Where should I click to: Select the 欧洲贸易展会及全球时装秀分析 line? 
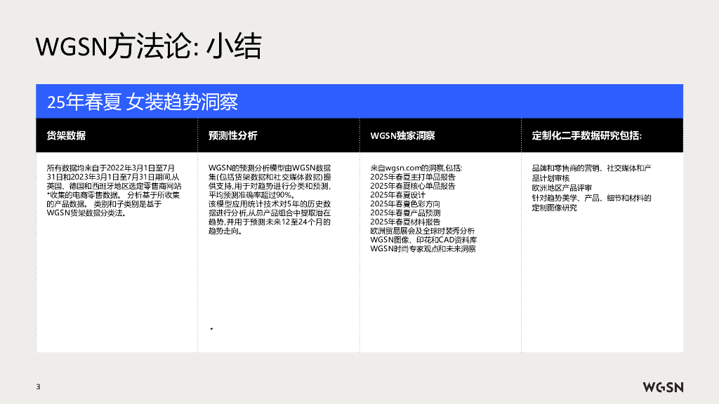pyautogui.click(x=422, y=231)
